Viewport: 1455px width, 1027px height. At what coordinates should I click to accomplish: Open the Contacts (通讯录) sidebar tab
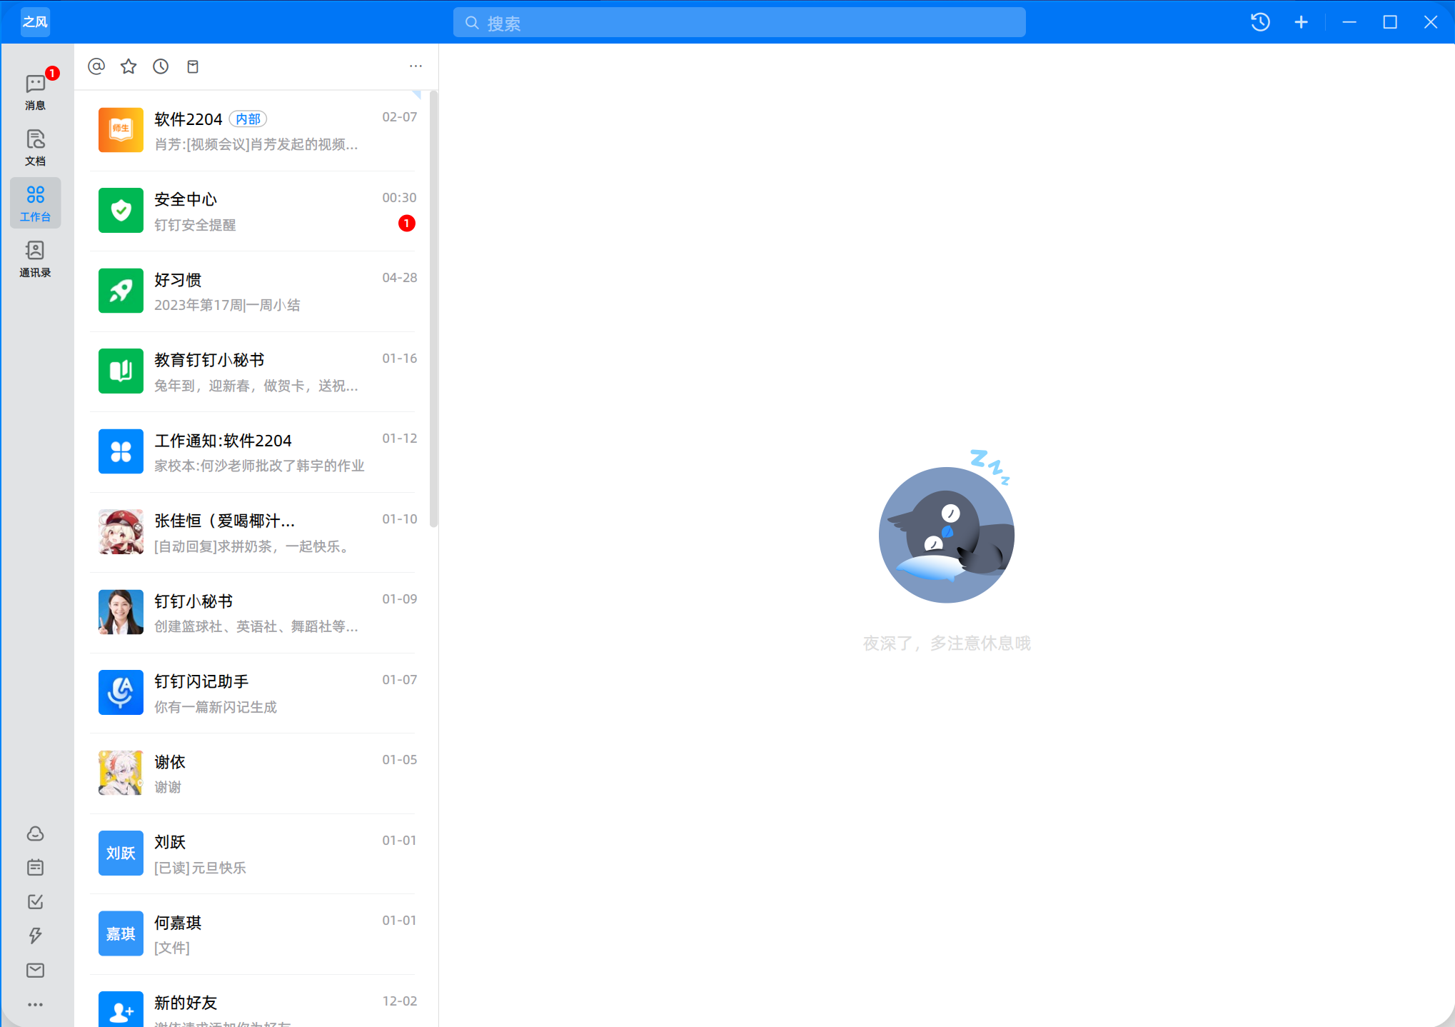pos(35,259)
